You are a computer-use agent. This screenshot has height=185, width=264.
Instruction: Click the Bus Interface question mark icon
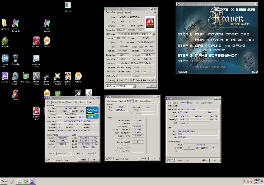pyautogui.click(x=155, y=42)
